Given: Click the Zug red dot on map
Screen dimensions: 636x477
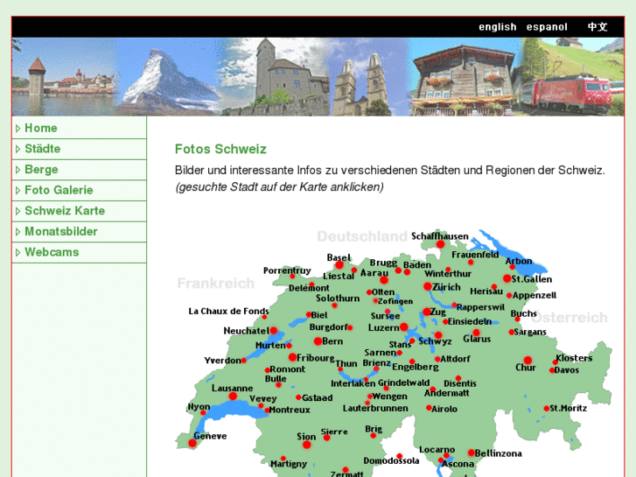Looking at the screenshot, I should 427,312.
